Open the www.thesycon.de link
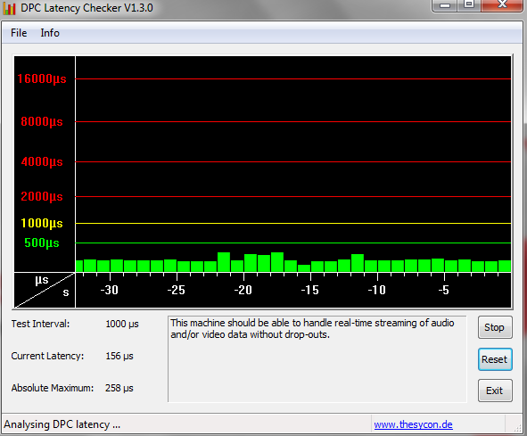 pos(413,424)
